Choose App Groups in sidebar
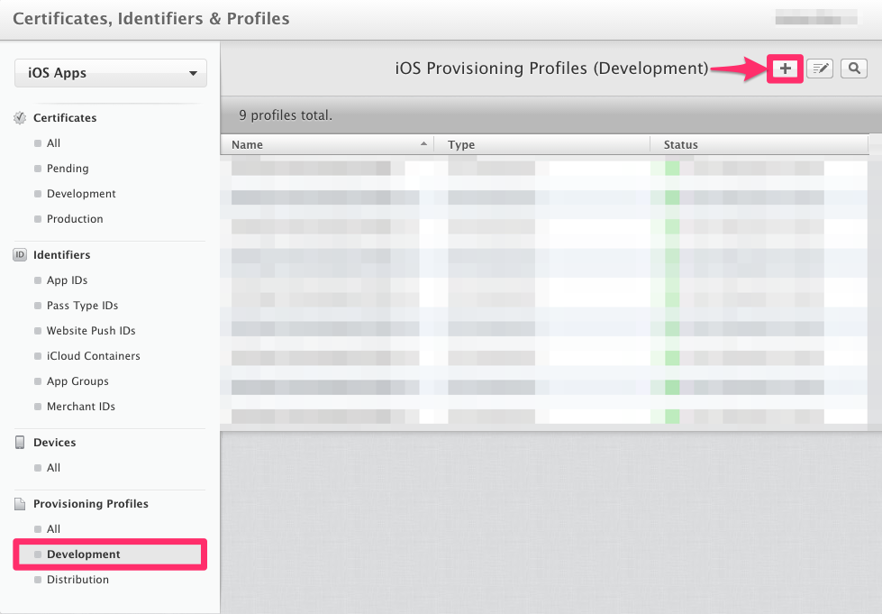 click(x=77, y=381)
